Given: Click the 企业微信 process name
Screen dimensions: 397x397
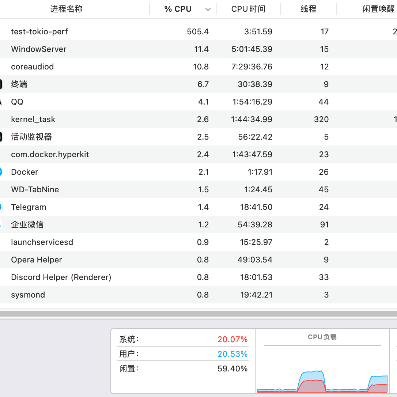Looking at the screenshot, I should tap(27, 224).
